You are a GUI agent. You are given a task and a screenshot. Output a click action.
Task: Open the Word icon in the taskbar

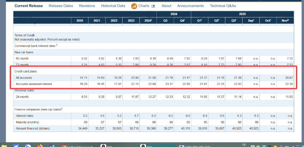tap(51, 146)
